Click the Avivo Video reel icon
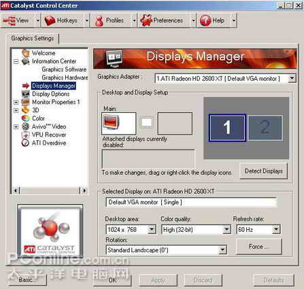This screenshot has width=304, height=289. point(26,126)
